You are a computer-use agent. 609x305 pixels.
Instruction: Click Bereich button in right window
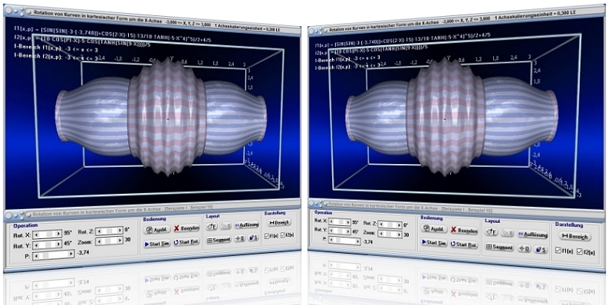pyautogui.click(x=575, y=236)
